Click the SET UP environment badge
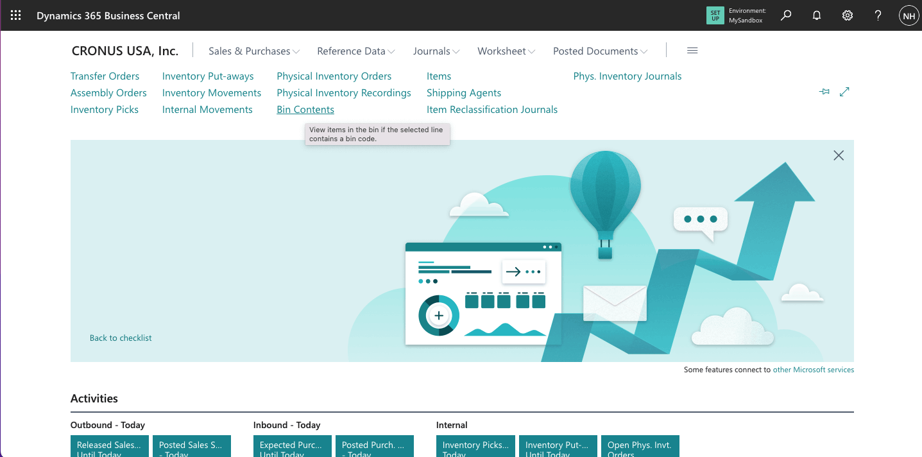This screenshot has height=457, width=922. 715,15
